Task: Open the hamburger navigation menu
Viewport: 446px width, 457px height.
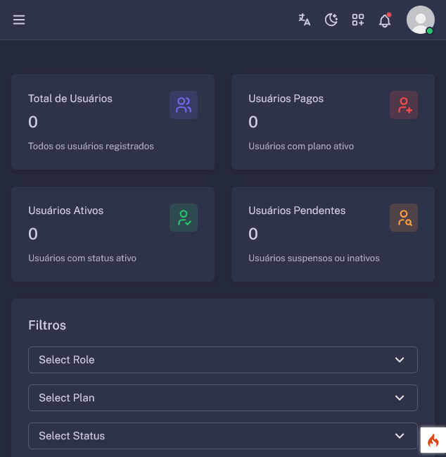Action: [19, 20]
